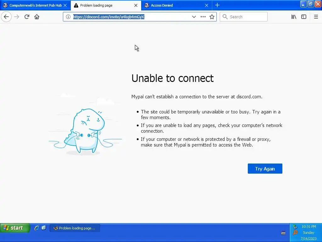The image size is (322, 242).
Task: Open the browser home page
Action: (37, 17)
